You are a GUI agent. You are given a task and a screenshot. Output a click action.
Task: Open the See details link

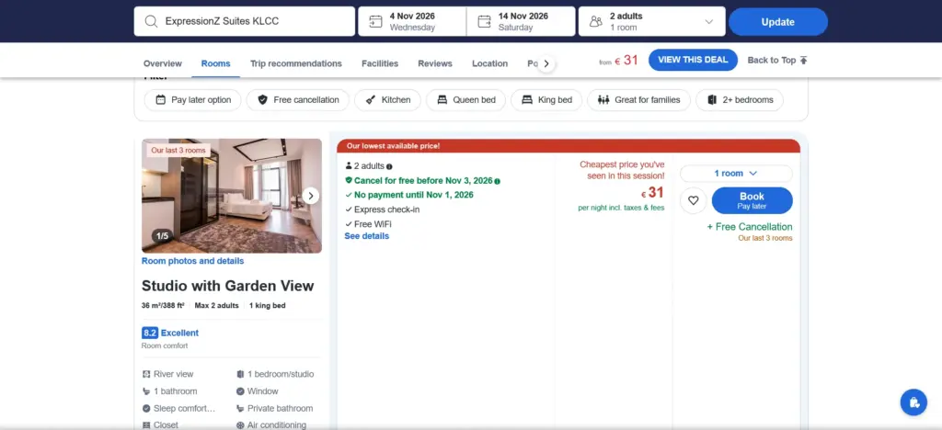pos(366,236)
